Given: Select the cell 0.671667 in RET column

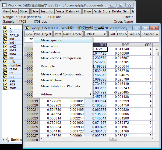Looking at the screenshot, I should pyautogui.click(x=96, y=123).
